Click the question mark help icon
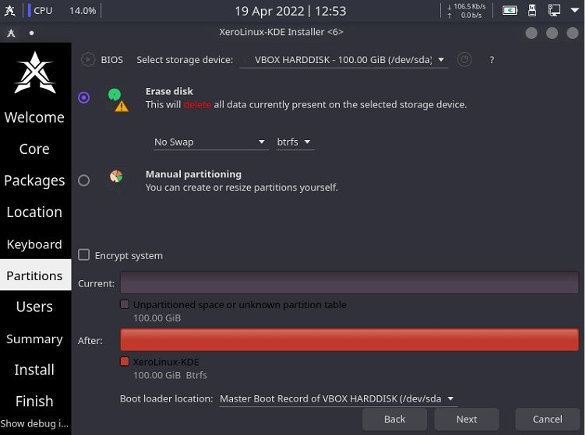 tap(492, 60)
